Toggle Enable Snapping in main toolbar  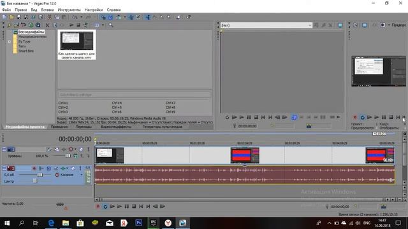103,17
